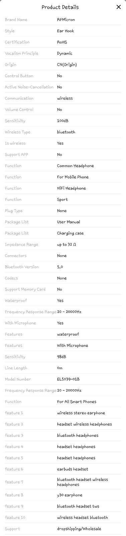Select the For All Smart Phones value
The image size is (126, 536).
(x=77, y=402)
